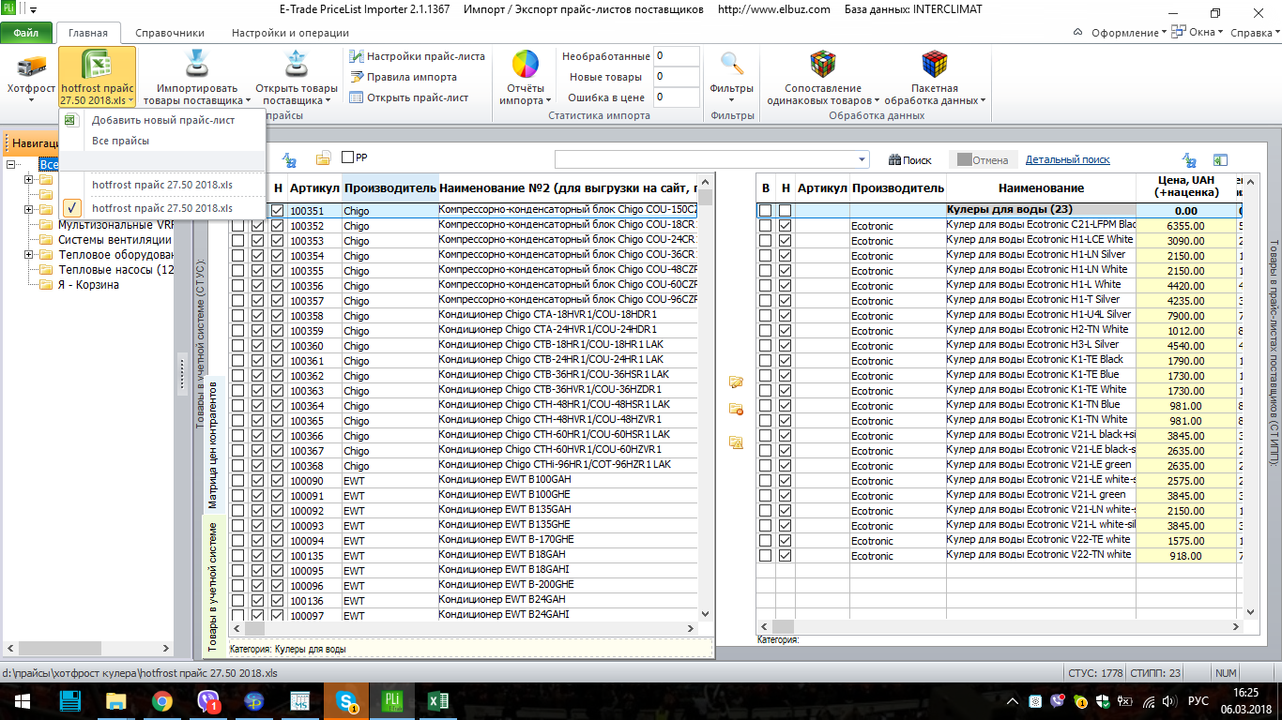Click the Excel export icon above right table
Screen dimensions: 1282x720
point(1220,160)
